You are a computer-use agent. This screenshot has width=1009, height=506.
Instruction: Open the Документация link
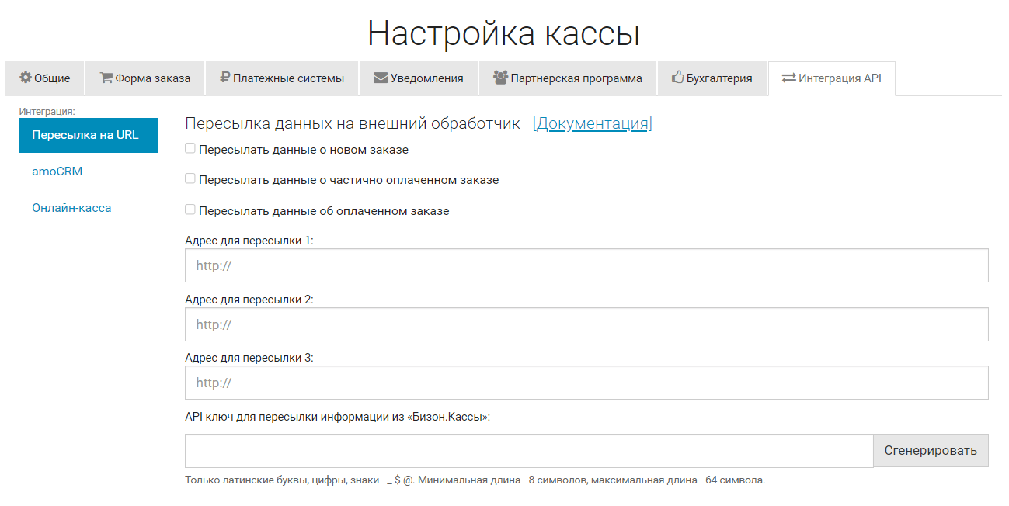click(592, 123)
